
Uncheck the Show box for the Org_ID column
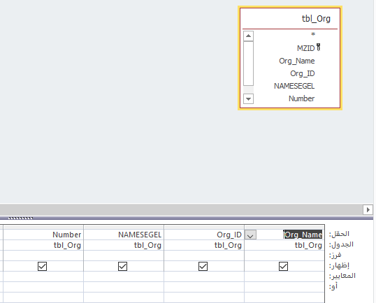(x=203, y=266)
